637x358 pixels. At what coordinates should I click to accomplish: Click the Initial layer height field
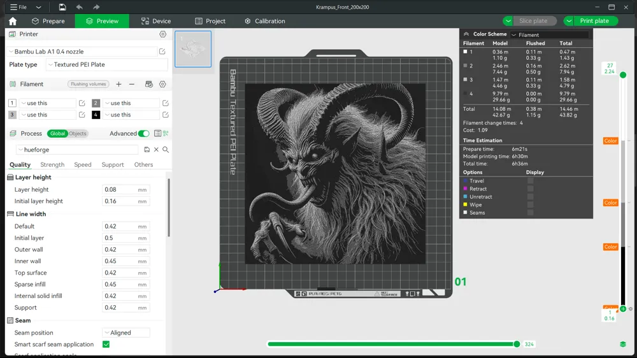pos(126,201)
